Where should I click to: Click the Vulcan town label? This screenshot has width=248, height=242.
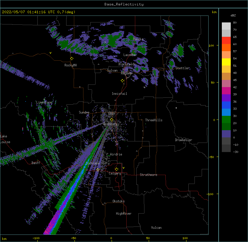156,228
